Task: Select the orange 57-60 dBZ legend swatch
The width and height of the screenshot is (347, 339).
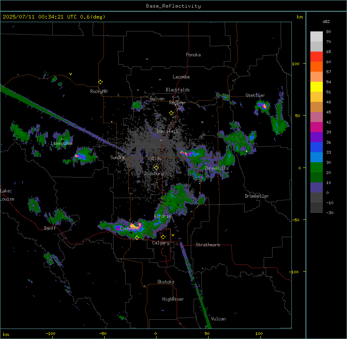Action: pyautogui.click(x=316, y=66)
